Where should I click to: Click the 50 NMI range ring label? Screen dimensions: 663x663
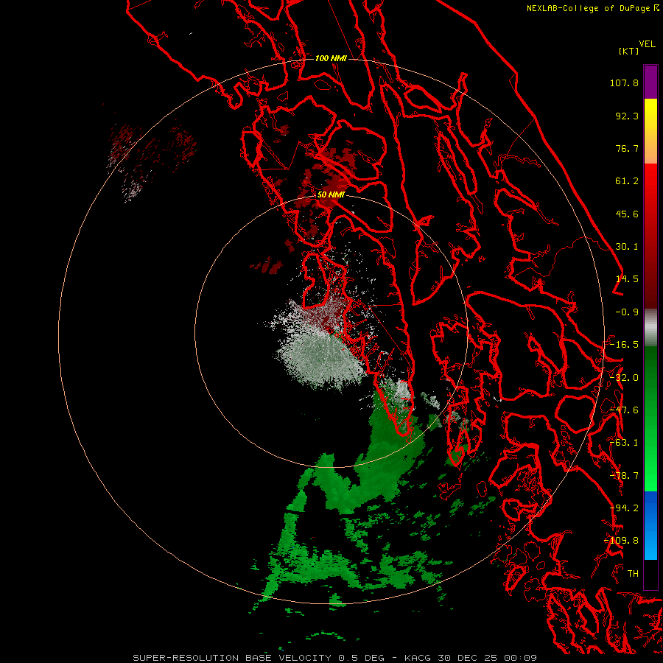coord(331,195)
